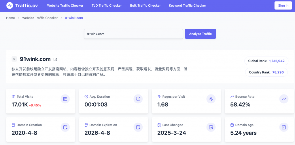The image size is (295, 145).
Task: Click the 1.68 pages per visit value
Action: [163, 105]
